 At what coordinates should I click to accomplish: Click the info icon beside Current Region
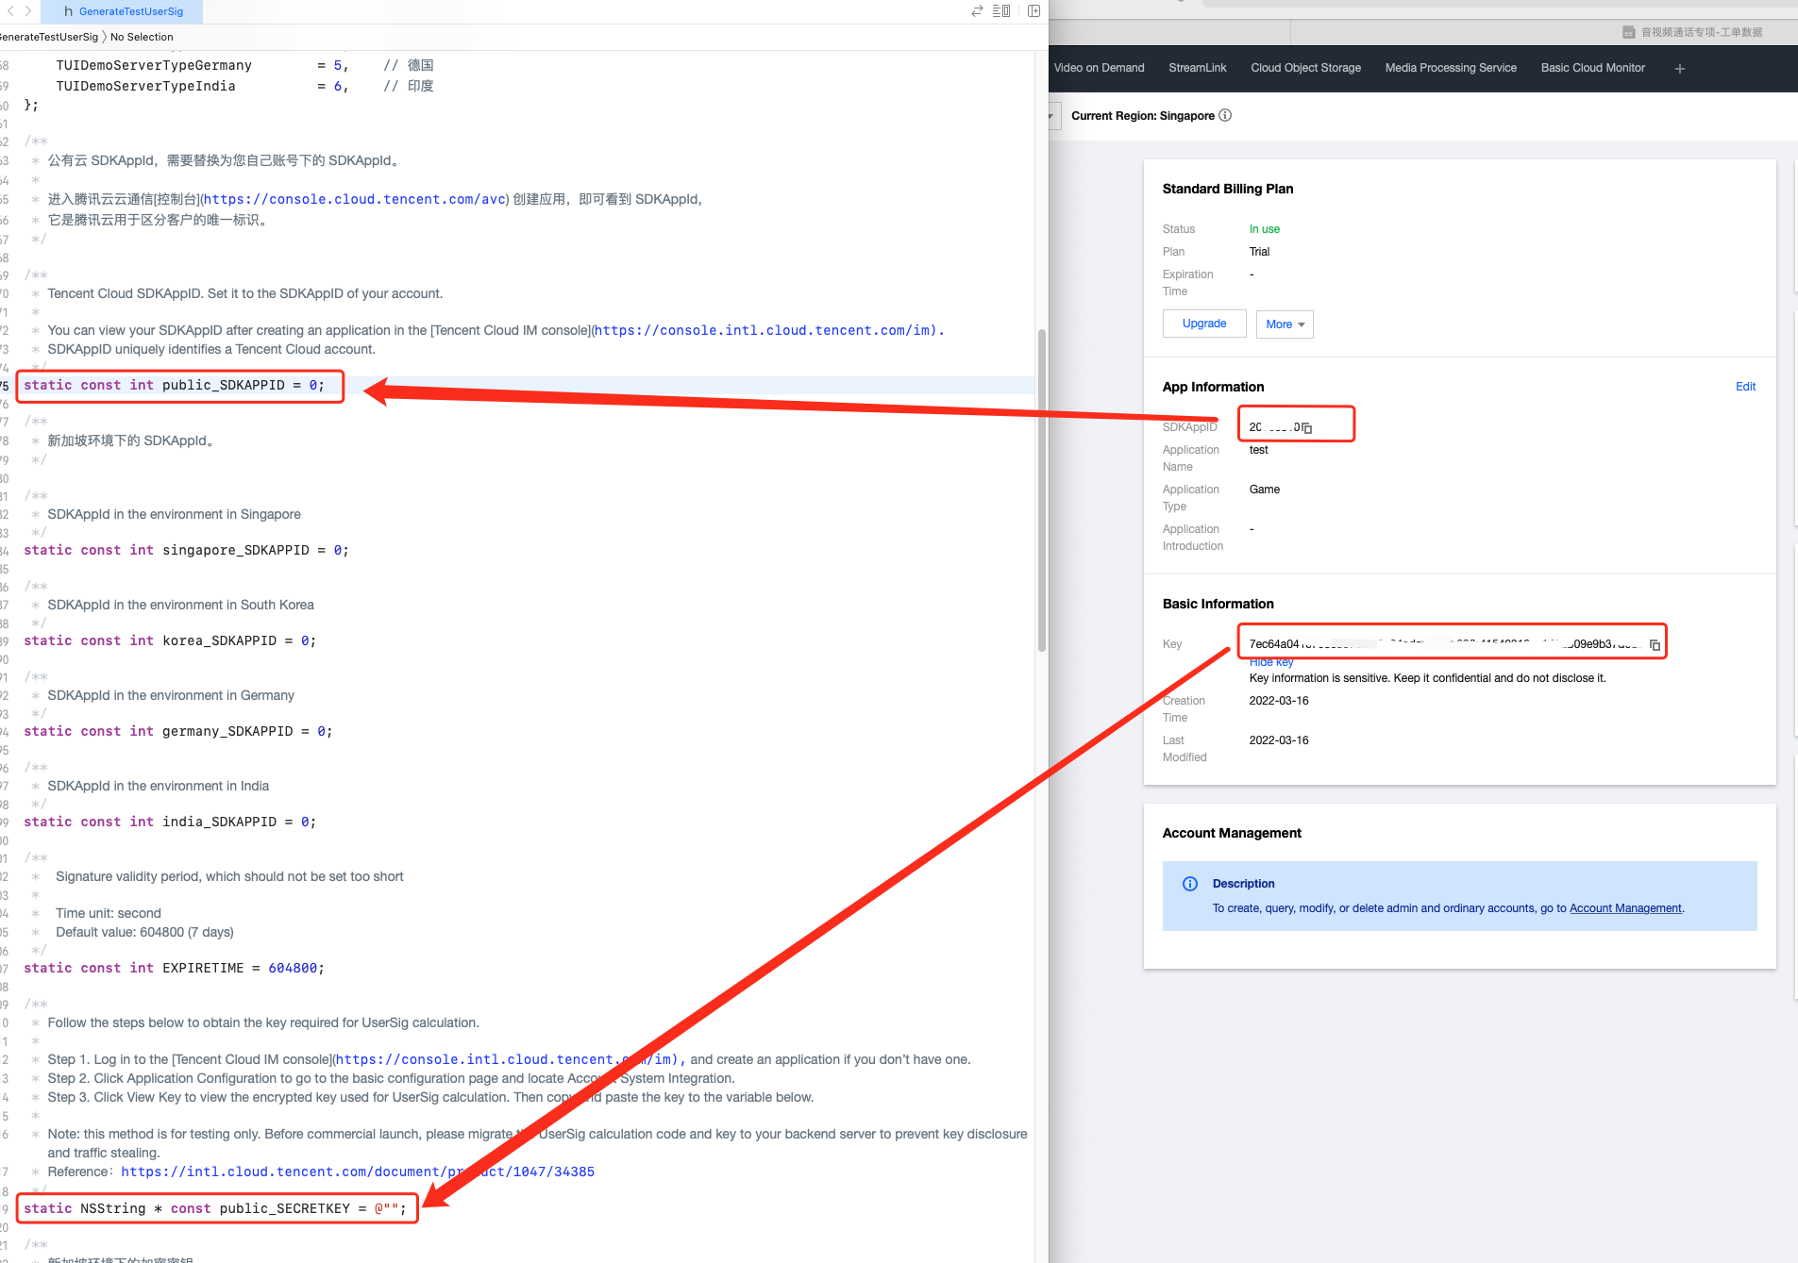pos(1225,116)
